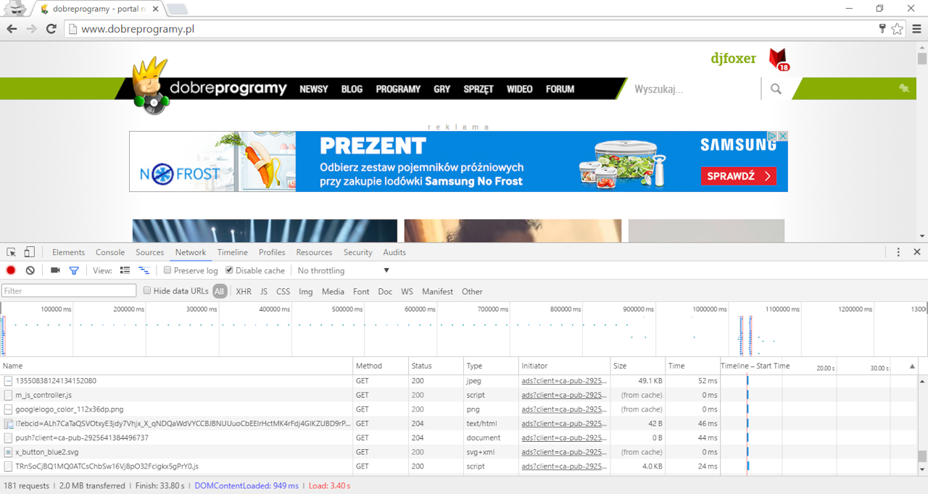Click the search magnifier on dobreprogramy
The height and width of the screenshot is (494, 928).
tap(776, 89)
